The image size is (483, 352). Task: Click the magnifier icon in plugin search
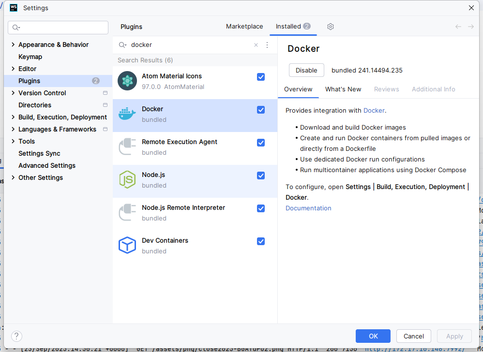[122, 45]
